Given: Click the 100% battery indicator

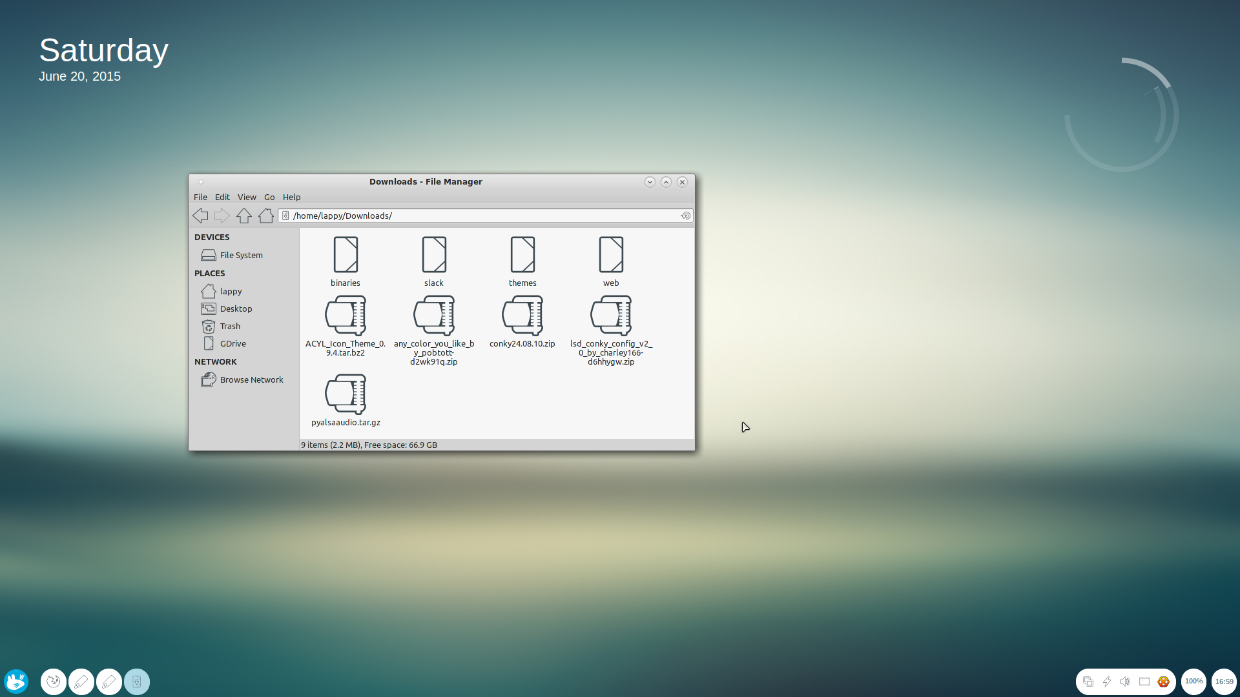Looking at the screenshot, I should (x=1194, y=682).
